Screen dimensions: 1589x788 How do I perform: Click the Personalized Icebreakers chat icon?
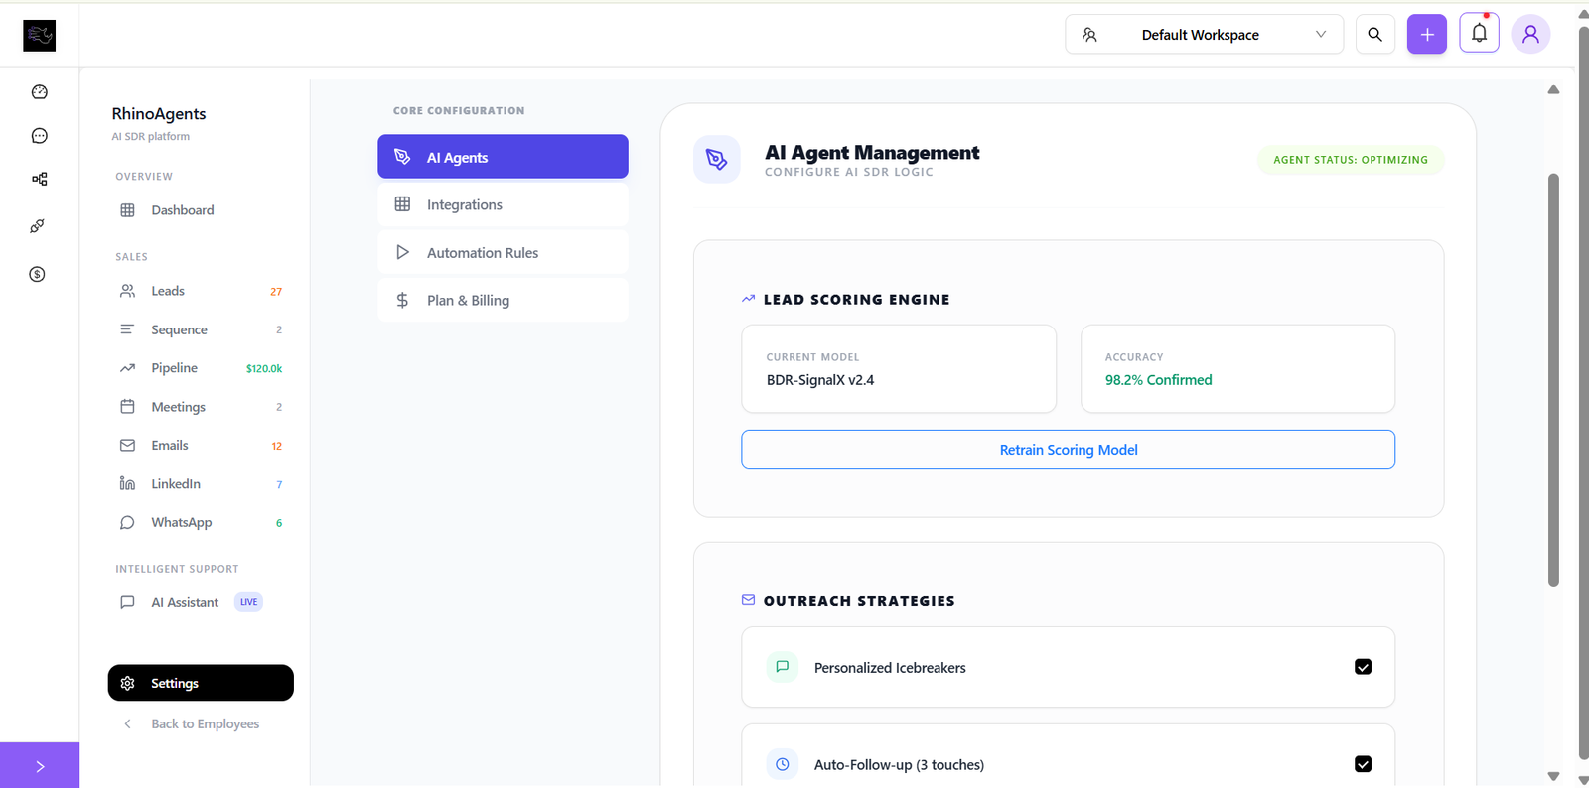point(783,667)
